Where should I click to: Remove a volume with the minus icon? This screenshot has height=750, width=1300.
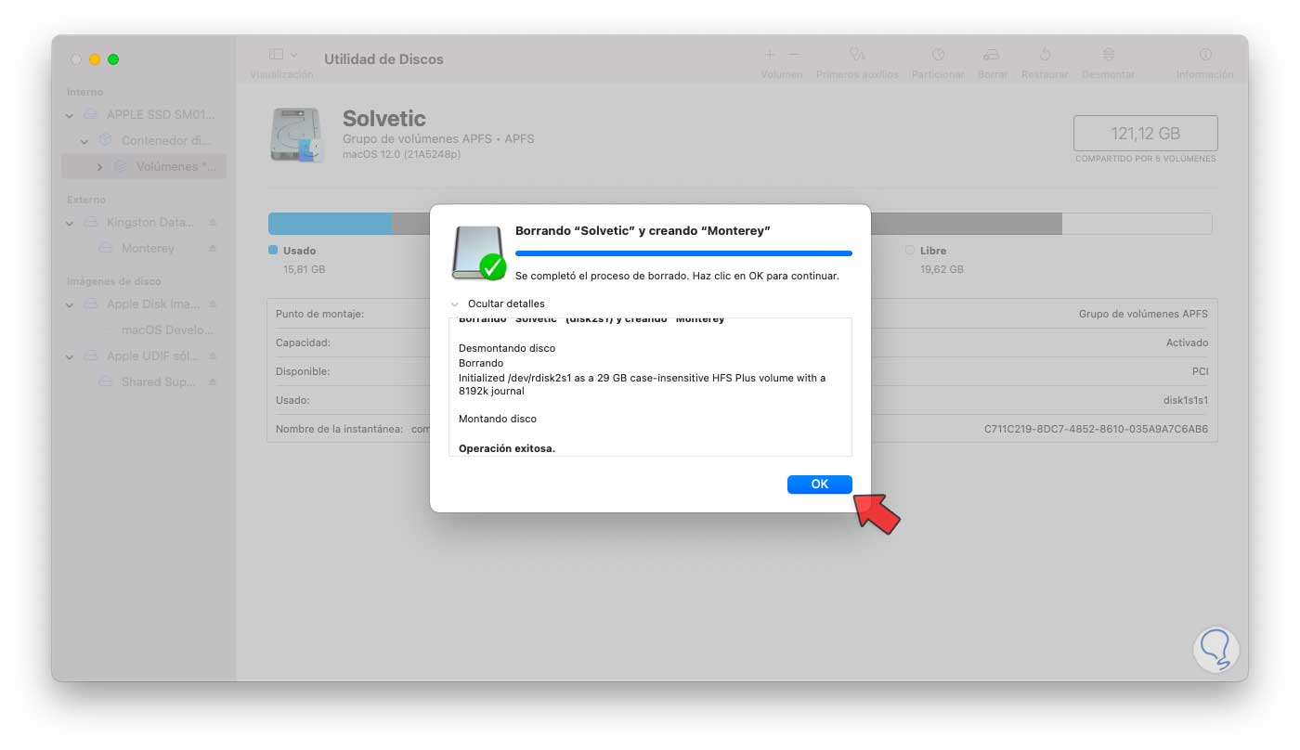coord(794,56)
